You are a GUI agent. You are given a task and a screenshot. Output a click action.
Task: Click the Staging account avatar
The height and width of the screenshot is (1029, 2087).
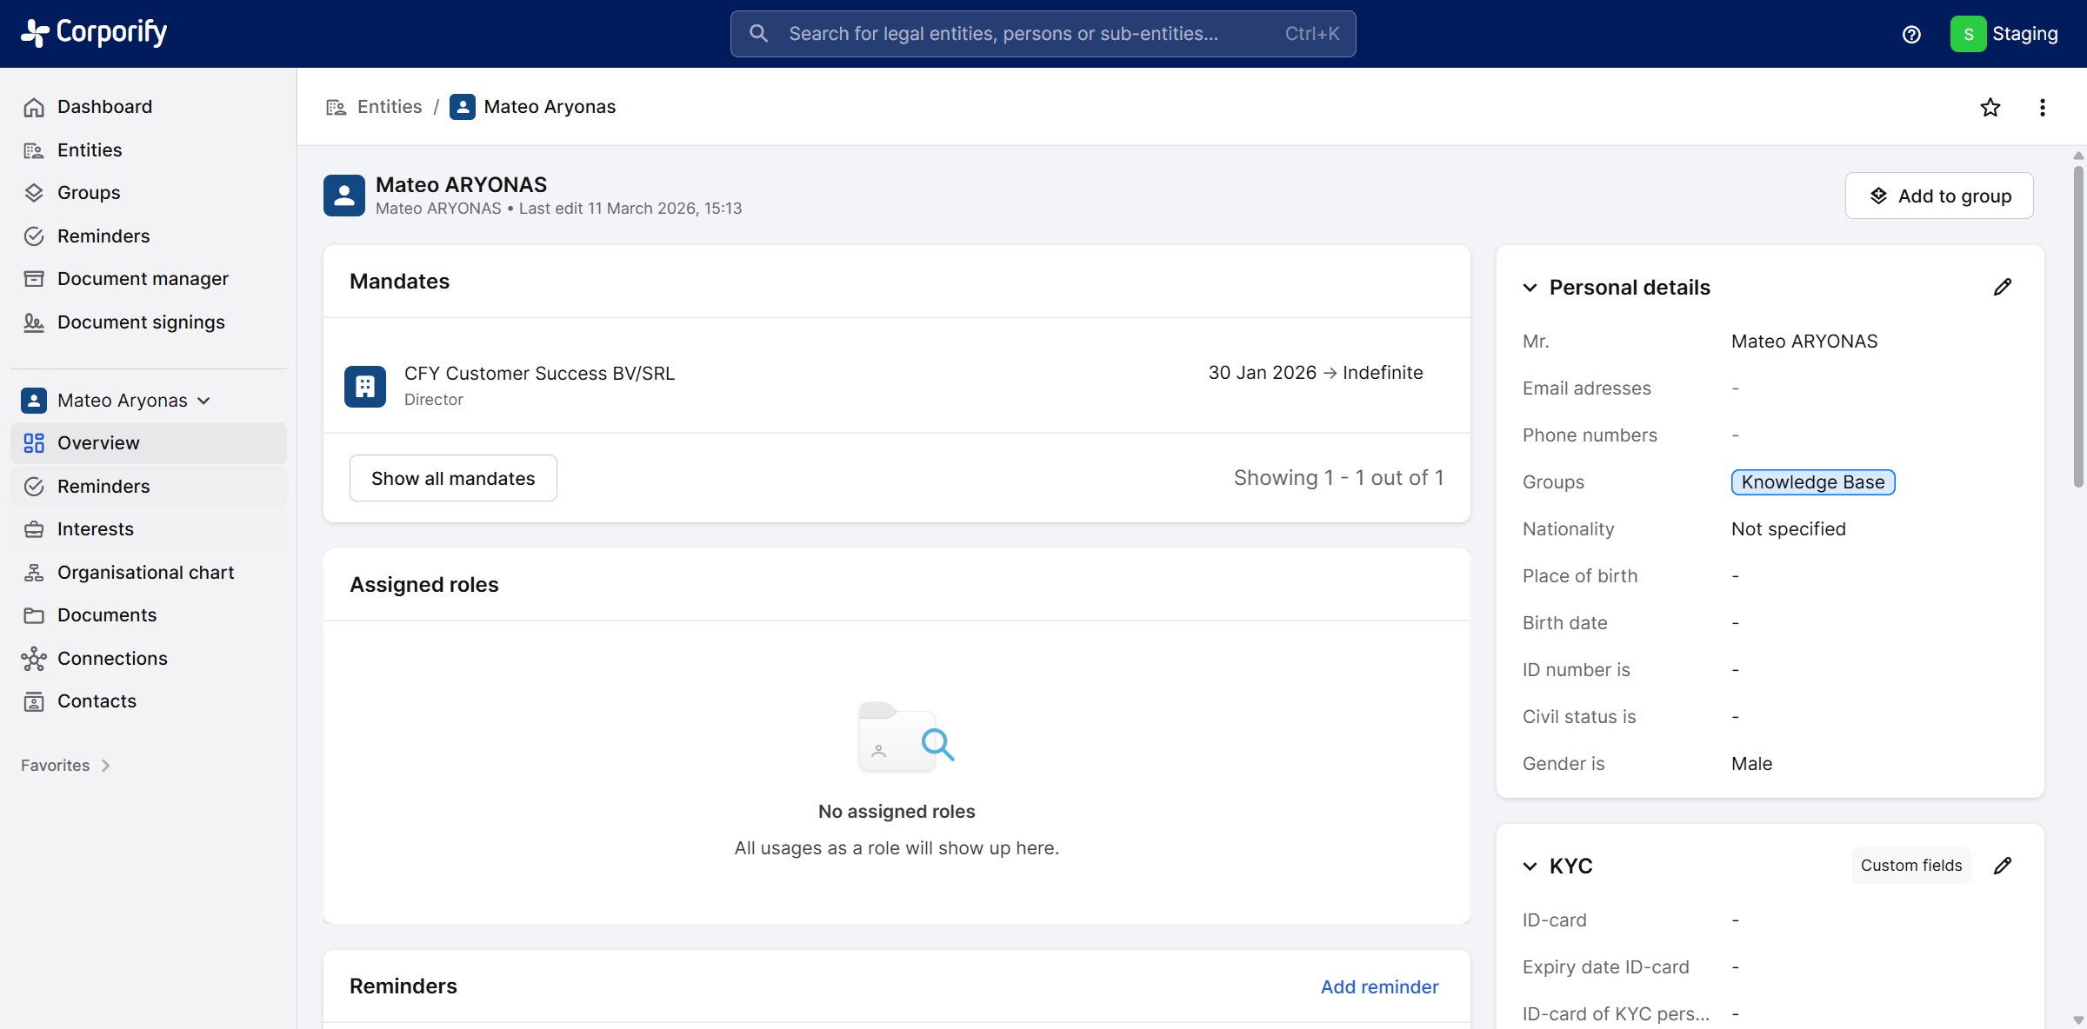tap(1968, 34)
